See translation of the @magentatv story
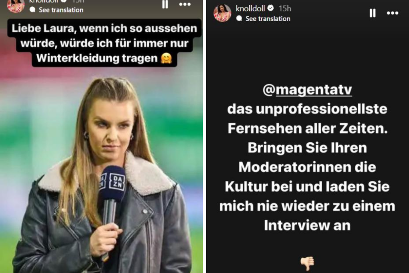This screenshot has width=409, height=273. [268, 18]
